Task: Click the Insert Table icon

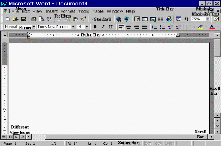Action: click(145, 19)
